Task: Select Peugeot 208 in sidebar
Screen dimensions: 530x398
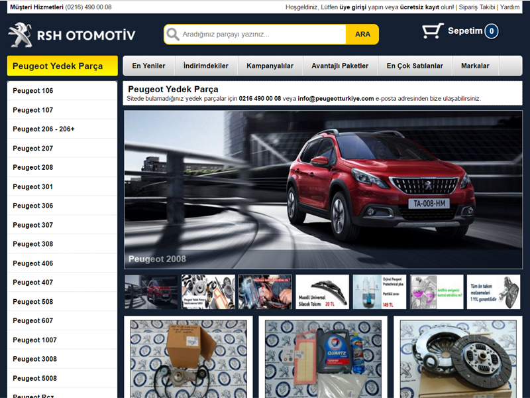Action: pos(62,167)
